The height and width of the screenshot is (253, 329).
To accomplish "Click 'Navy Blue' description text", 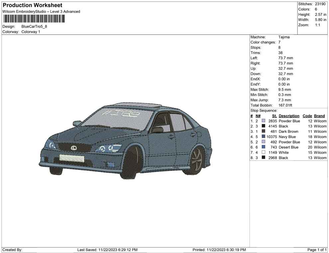I will tap(287, 137).
